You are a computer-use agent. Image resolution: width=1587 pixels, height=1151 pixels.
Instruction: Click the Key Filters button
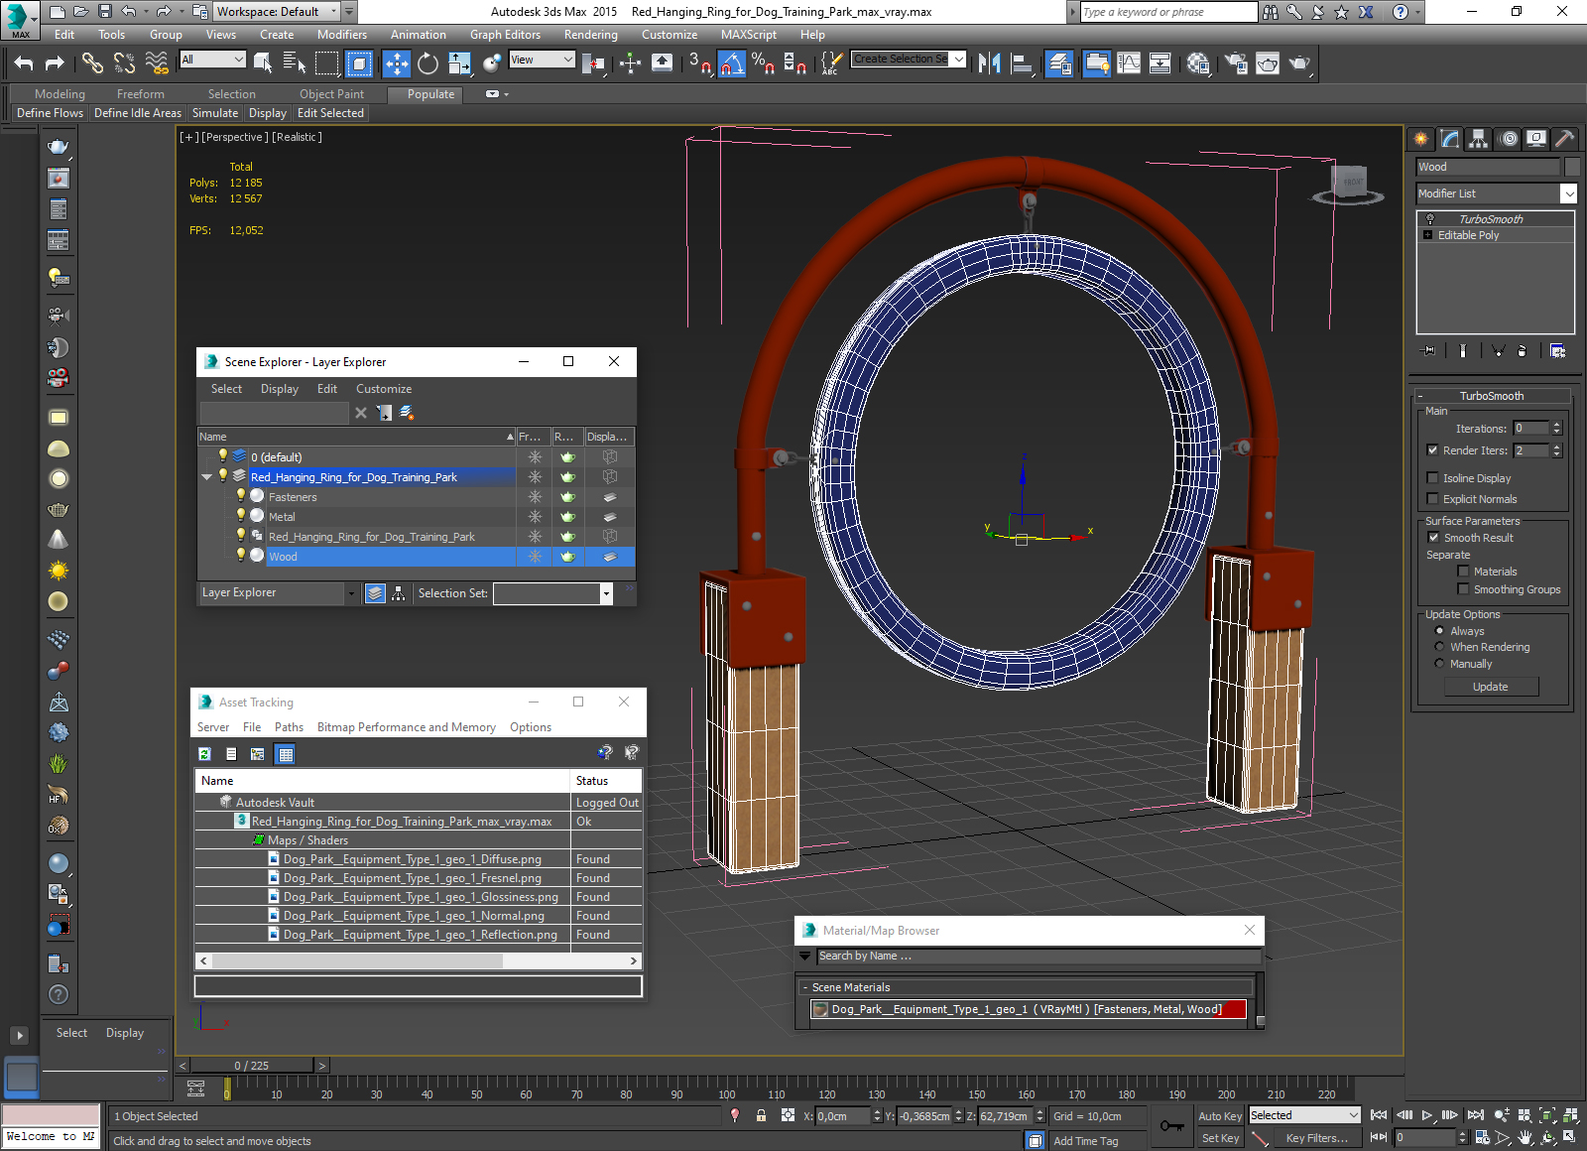click(x=1317, y=1138)
